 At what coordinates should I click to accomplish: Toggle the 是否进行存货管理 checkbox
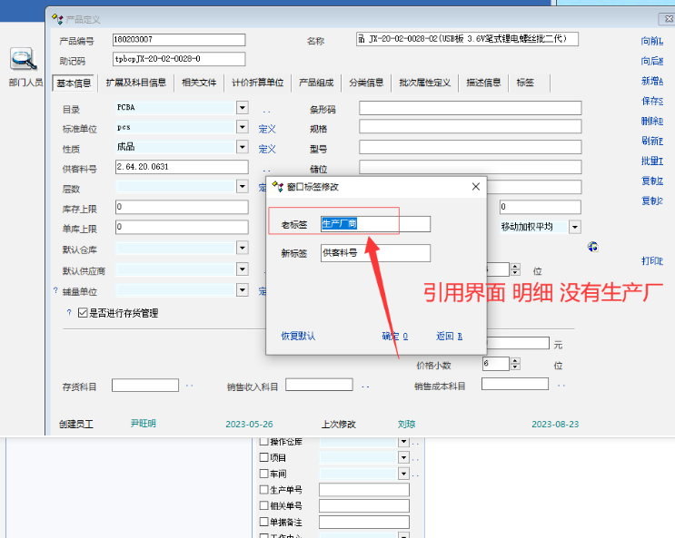83,313
